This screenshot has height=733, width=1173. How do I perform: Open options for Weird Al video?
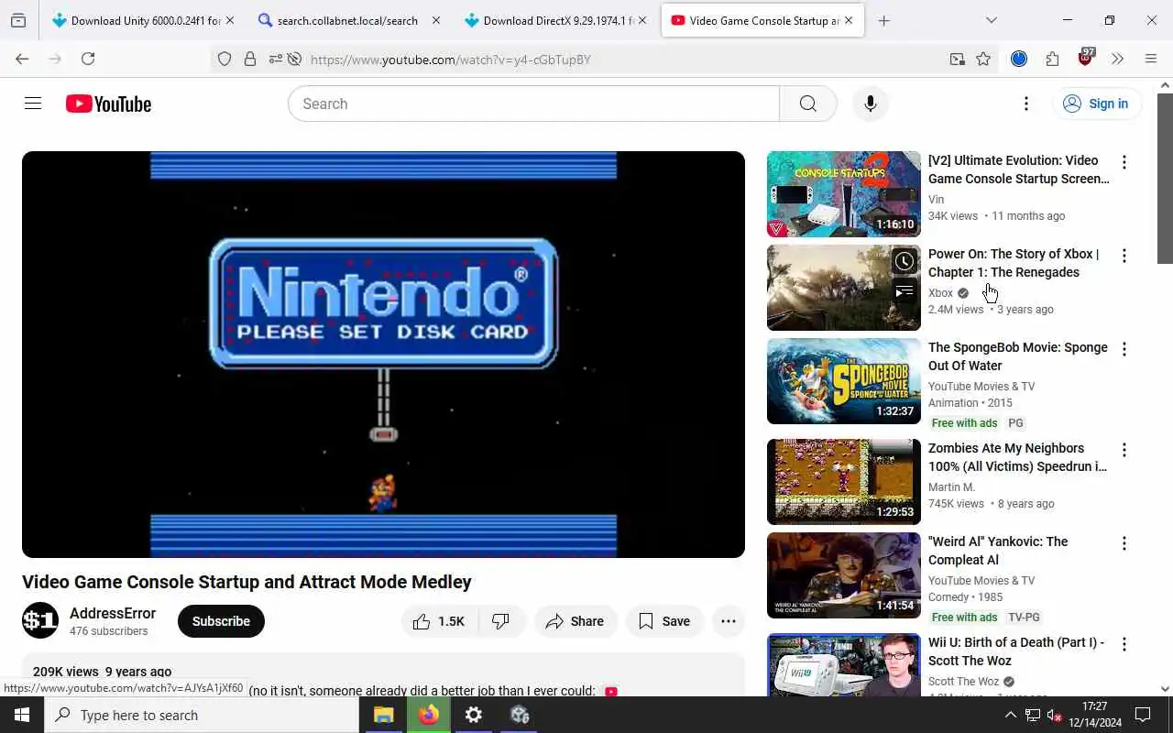tap(1124, 543)
